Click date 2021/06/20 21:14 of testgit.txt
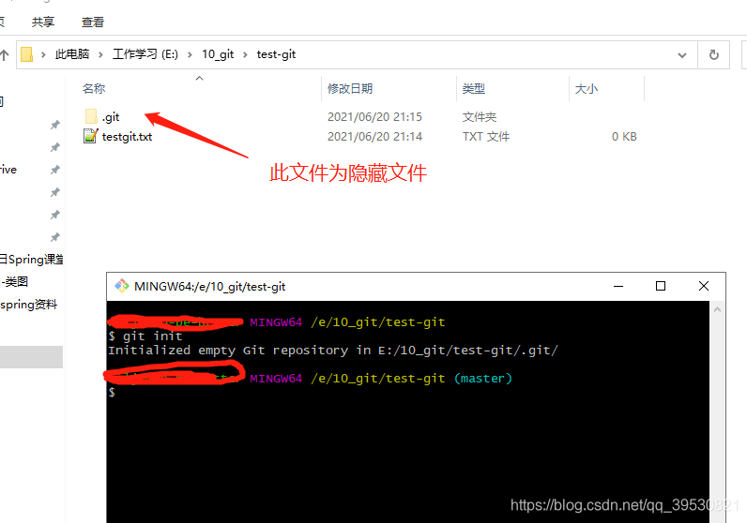The height and width of the screenshot is (523, 747). tap(374, 137)
